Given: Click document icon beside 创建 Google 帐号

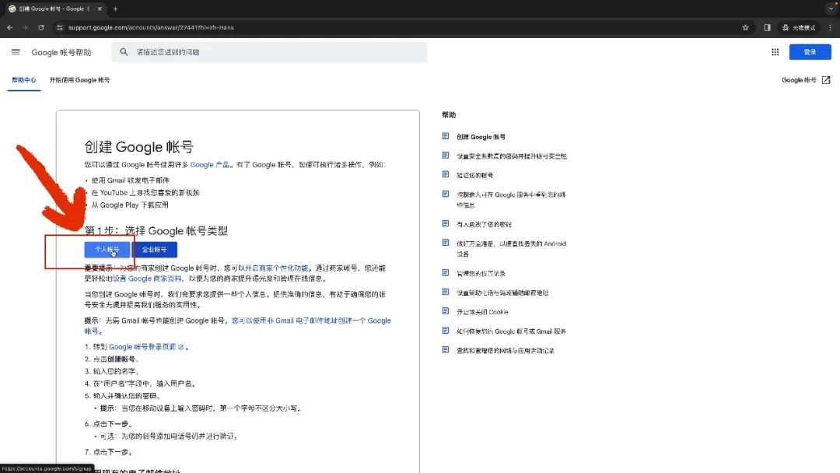Looking at the screenshot, I should (x=445, y=136).
